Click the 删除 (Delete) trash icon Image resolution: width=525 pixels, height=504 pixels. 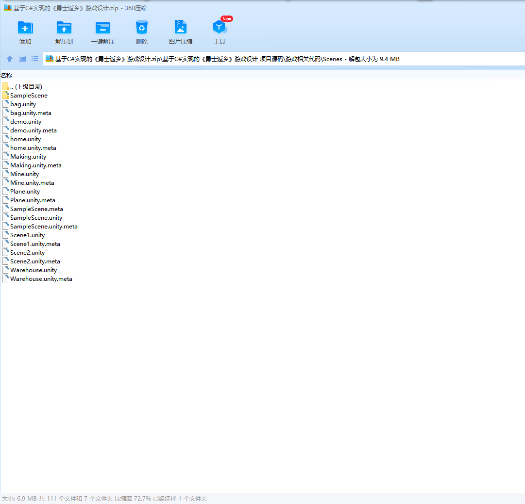(142, 28)
